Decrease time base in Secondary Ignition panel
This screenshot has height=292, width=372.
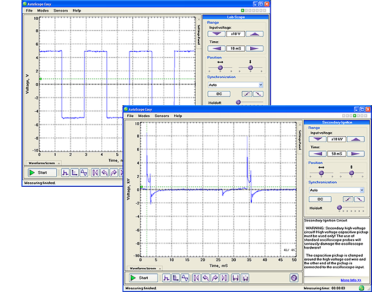[317, 154]
